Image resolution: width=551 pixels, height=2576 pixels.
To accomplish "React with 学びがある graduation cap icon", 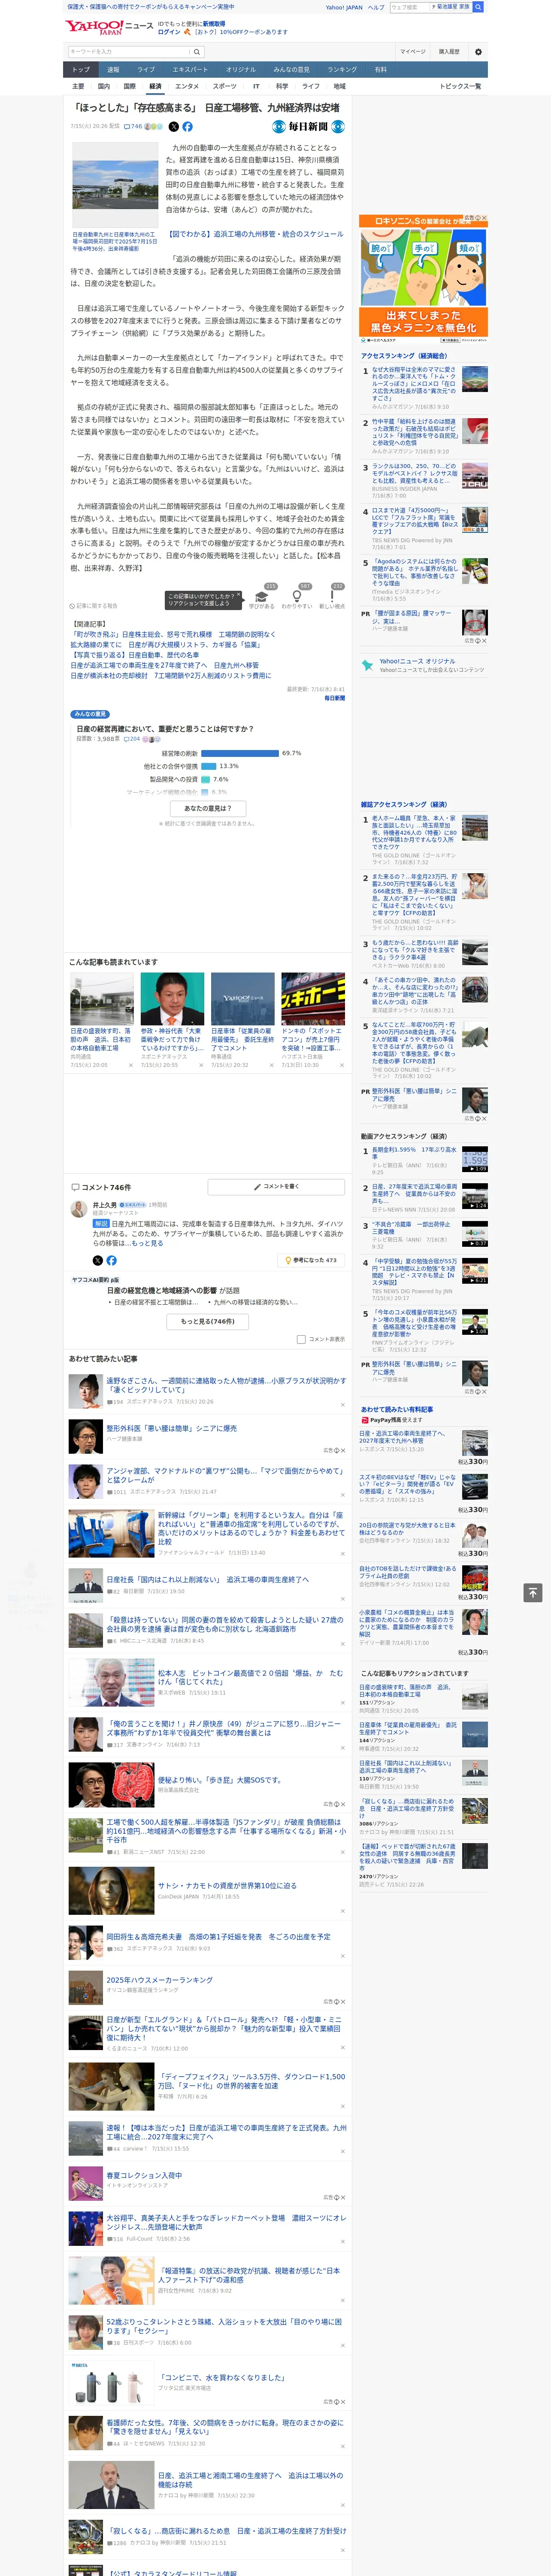I will click(x=262, y=597).
